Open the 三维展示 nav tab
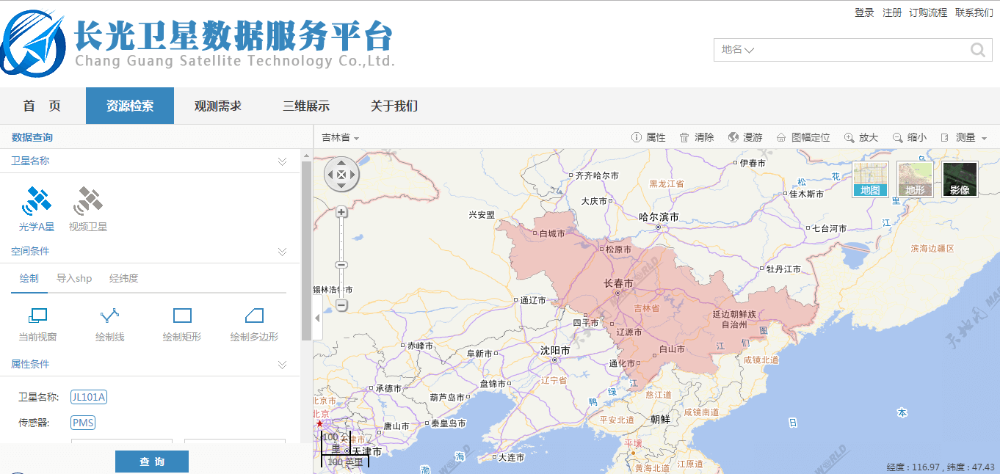Screen dimensions: 1000x474 pos(306,106)
